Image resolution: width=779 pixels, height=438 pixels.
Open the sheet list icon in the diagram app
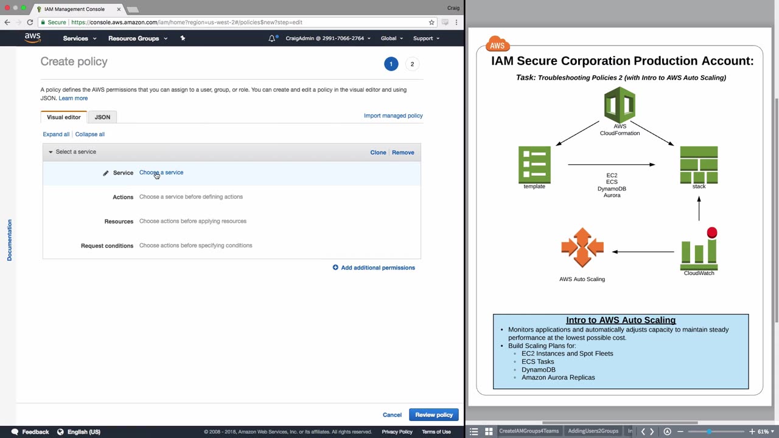point(474,431)
